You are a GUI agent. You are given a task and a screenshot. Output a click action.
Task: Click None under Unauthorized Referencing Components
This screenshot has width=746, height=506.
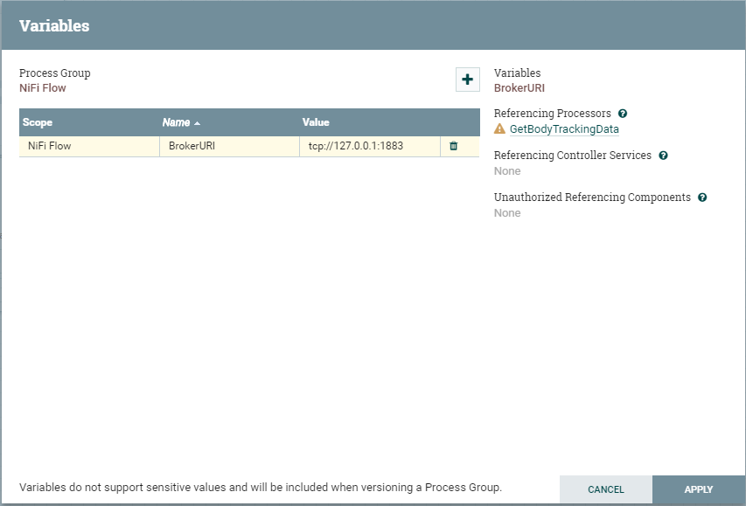pyautogui.click(x=507, y=213)
